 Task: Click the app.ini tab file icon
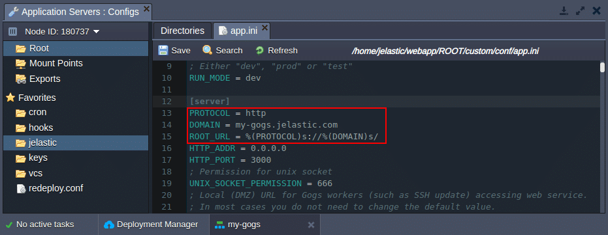(223, 31)
